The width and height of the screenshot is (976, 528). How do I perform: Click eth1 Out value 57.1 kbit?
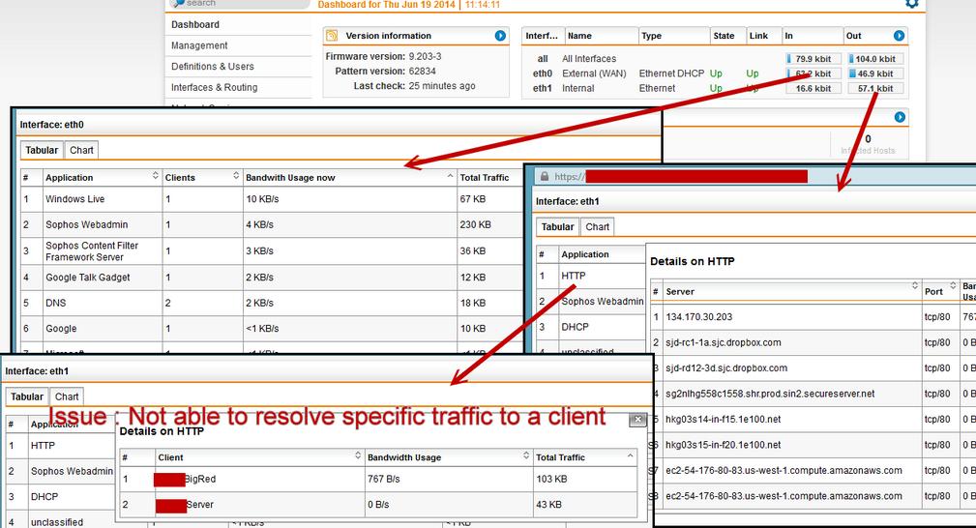875,88
